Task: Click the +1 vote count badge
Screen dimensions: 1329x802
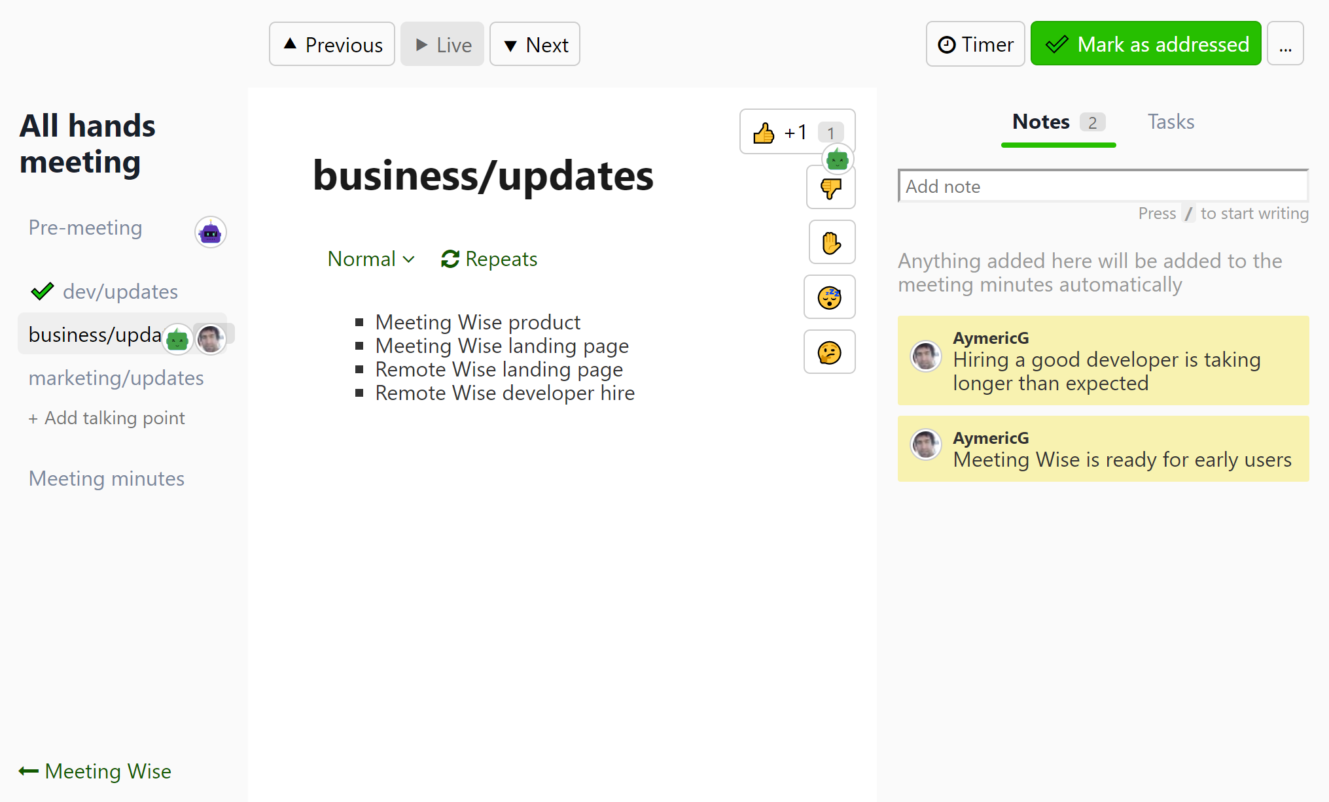Action: (830, 133)
